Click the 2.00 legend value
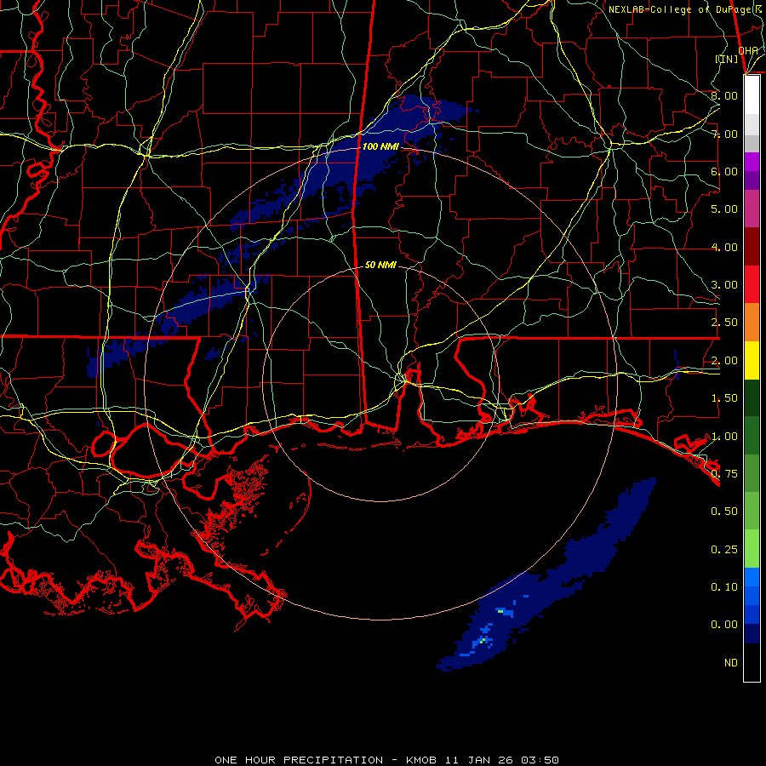Image resolution: width=766 pixels, height=766 pixels. point(724,361)
